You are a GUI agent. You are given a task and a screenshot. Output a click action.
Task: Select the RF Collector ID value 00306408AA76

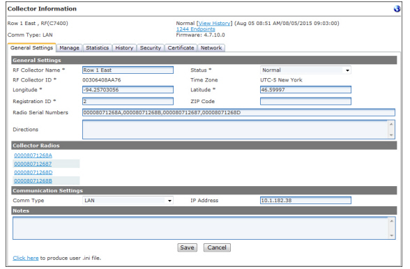tap(102, 80)
